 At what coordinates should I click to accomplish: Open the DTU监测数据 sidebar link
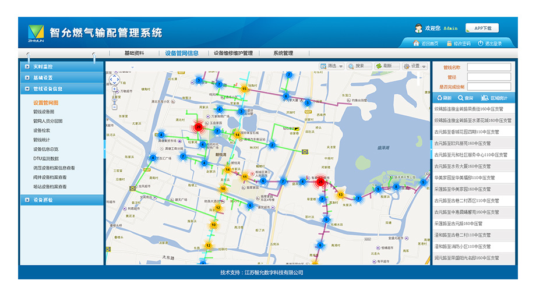pyautogui.click(x=46, y=158)
